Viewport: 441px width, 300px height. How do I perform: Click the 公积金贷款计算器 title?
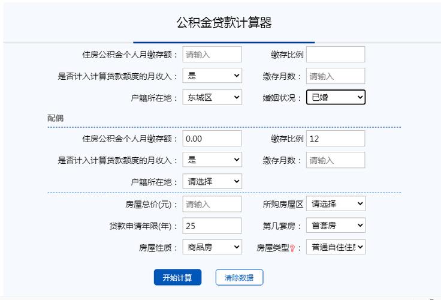tap(224, 23)
